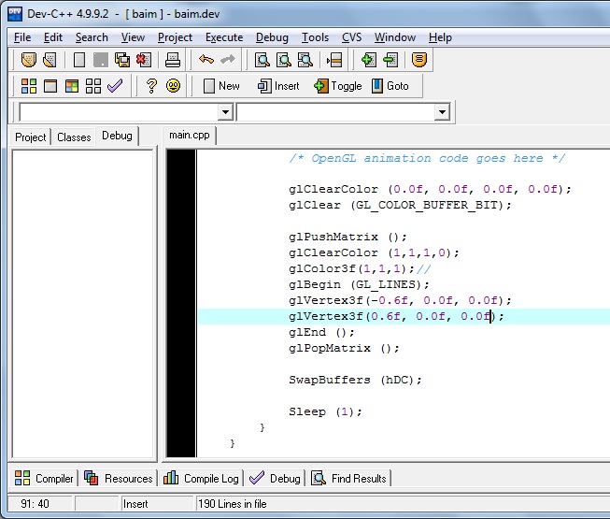The image size is (610, 519).
Task: Click the glClear (GL_COLOR_BUFFER_BIT) line
Action: coord(400,205)
